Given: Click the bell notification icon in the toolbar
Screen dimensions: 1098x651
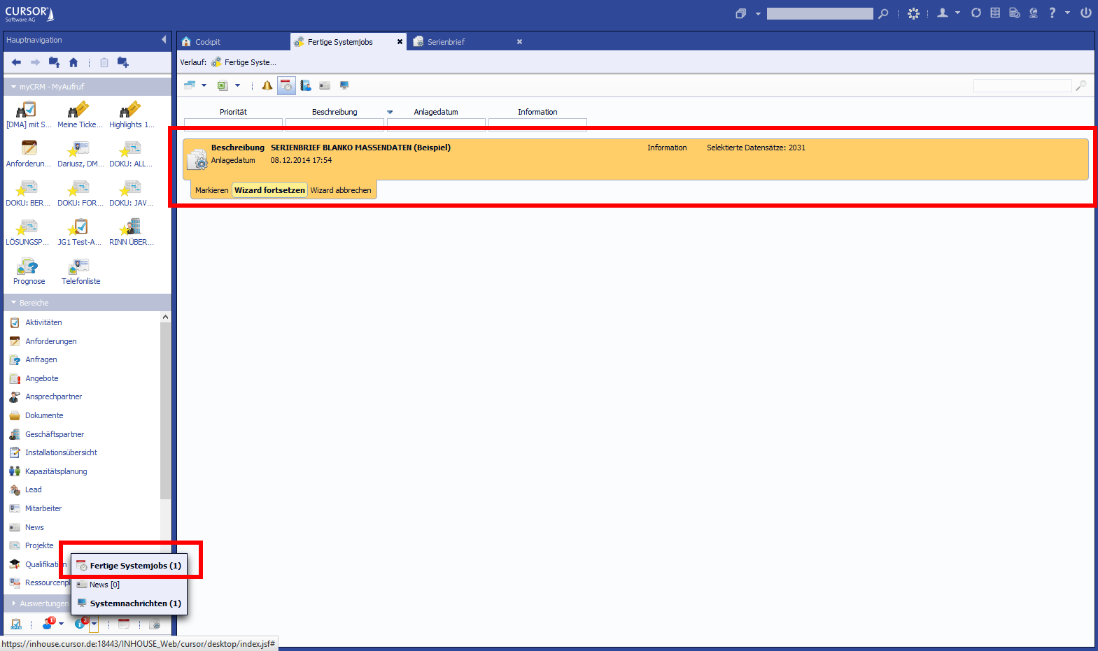Looking at the screenshot, I should tap(267, 85).
